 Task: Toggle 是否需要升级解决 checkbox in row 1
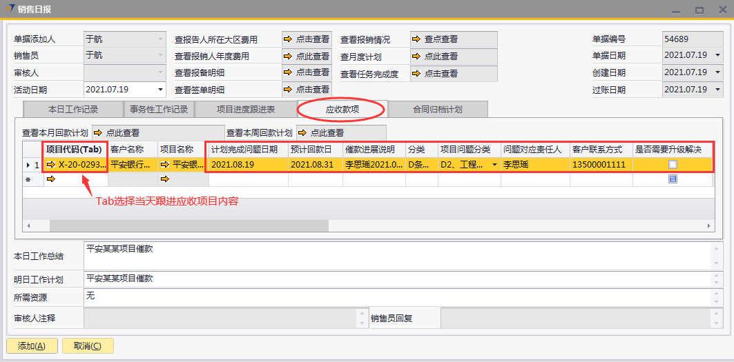(673, 165)
